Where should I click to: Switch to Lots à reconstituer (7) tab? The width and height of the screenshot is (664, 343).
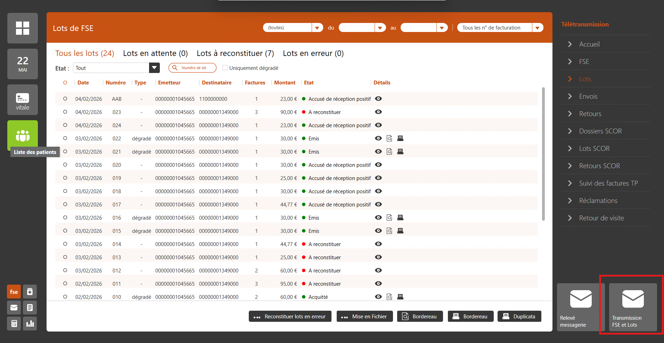click(235, 53)
